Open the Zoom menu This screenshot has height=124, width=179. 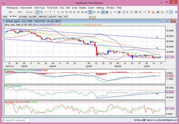pyautogui.click(x=91, y=8)
